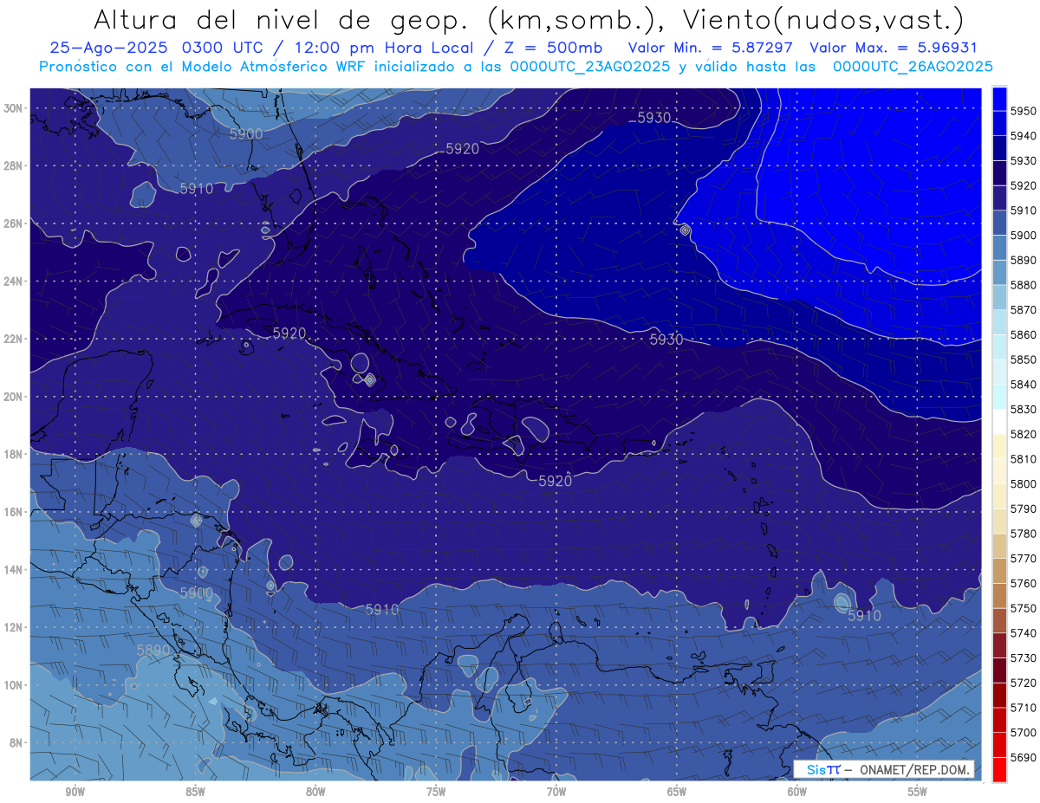Click the bright red legend swatch below 5690
This screenshot has width=1040, height=803.
pyautogui.click(x=999, y=769)
